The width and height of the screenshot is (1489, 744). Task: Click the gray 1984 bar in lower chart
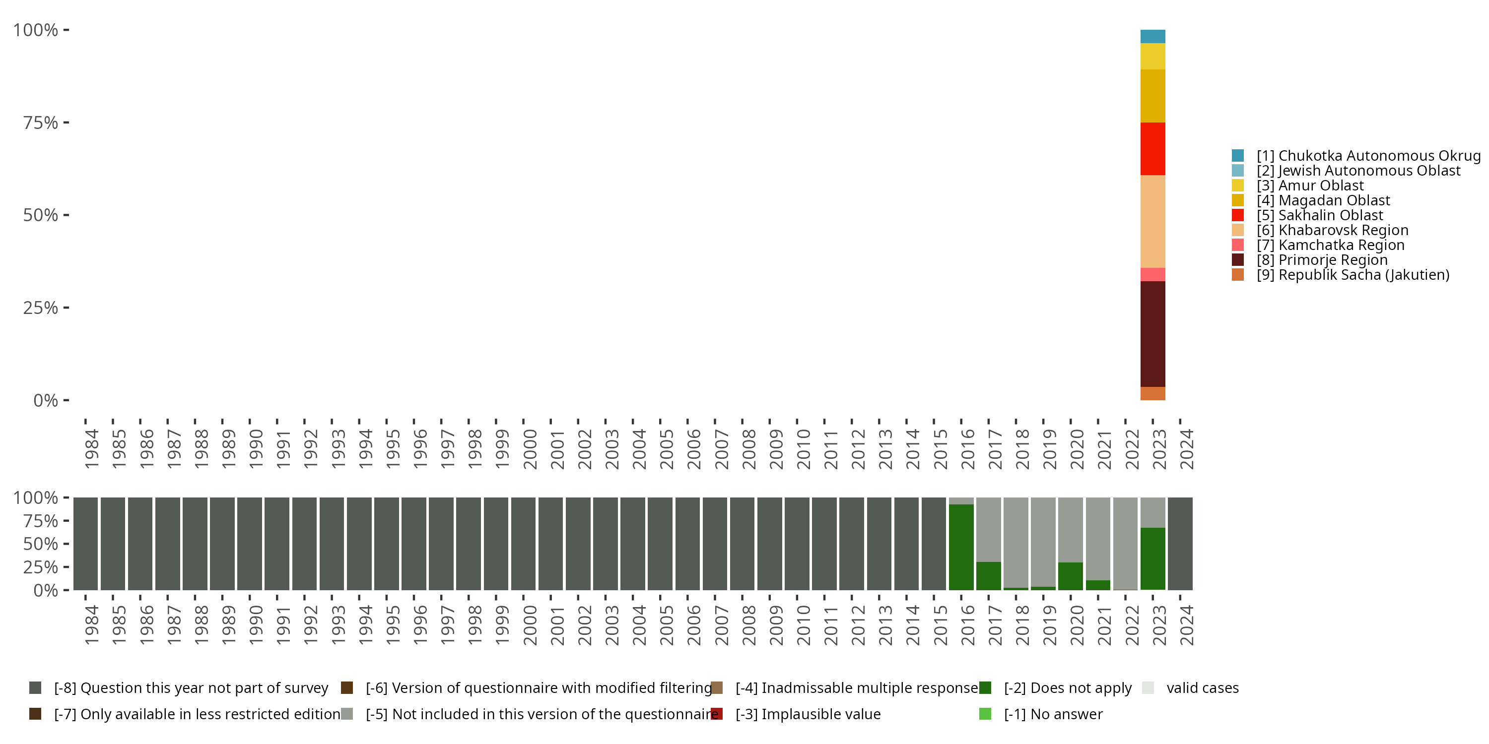click(85, 544)
